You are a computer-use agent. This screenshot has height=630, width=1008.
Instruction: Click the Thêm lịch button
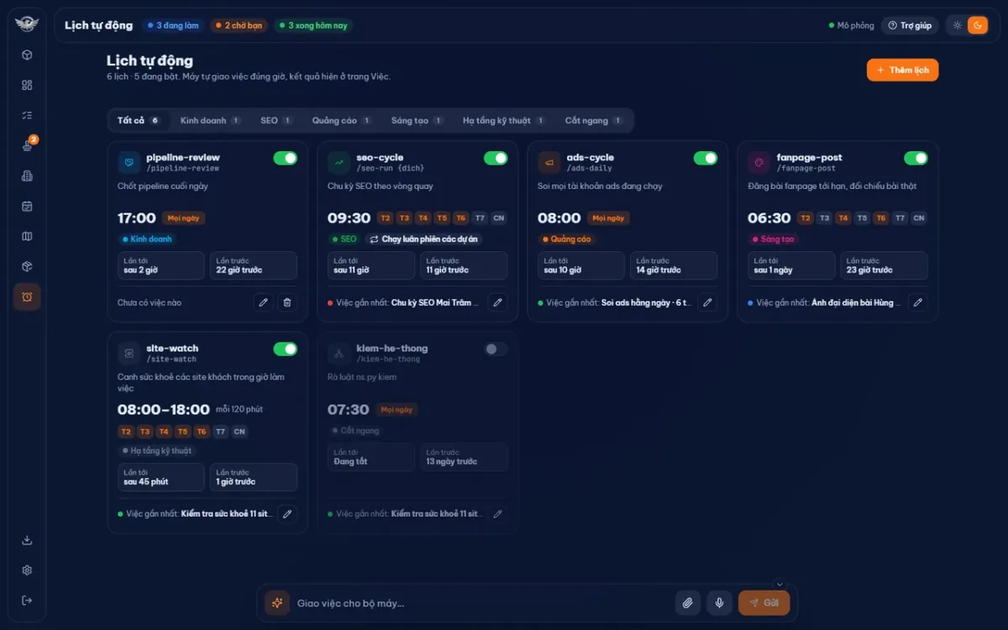pyautogui.click(x=902, y=71)
